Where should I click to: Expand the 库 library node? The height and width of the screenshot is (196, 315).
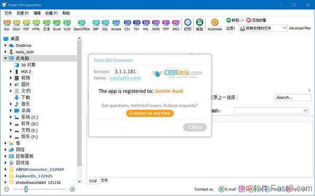click(x=5, y=143)
